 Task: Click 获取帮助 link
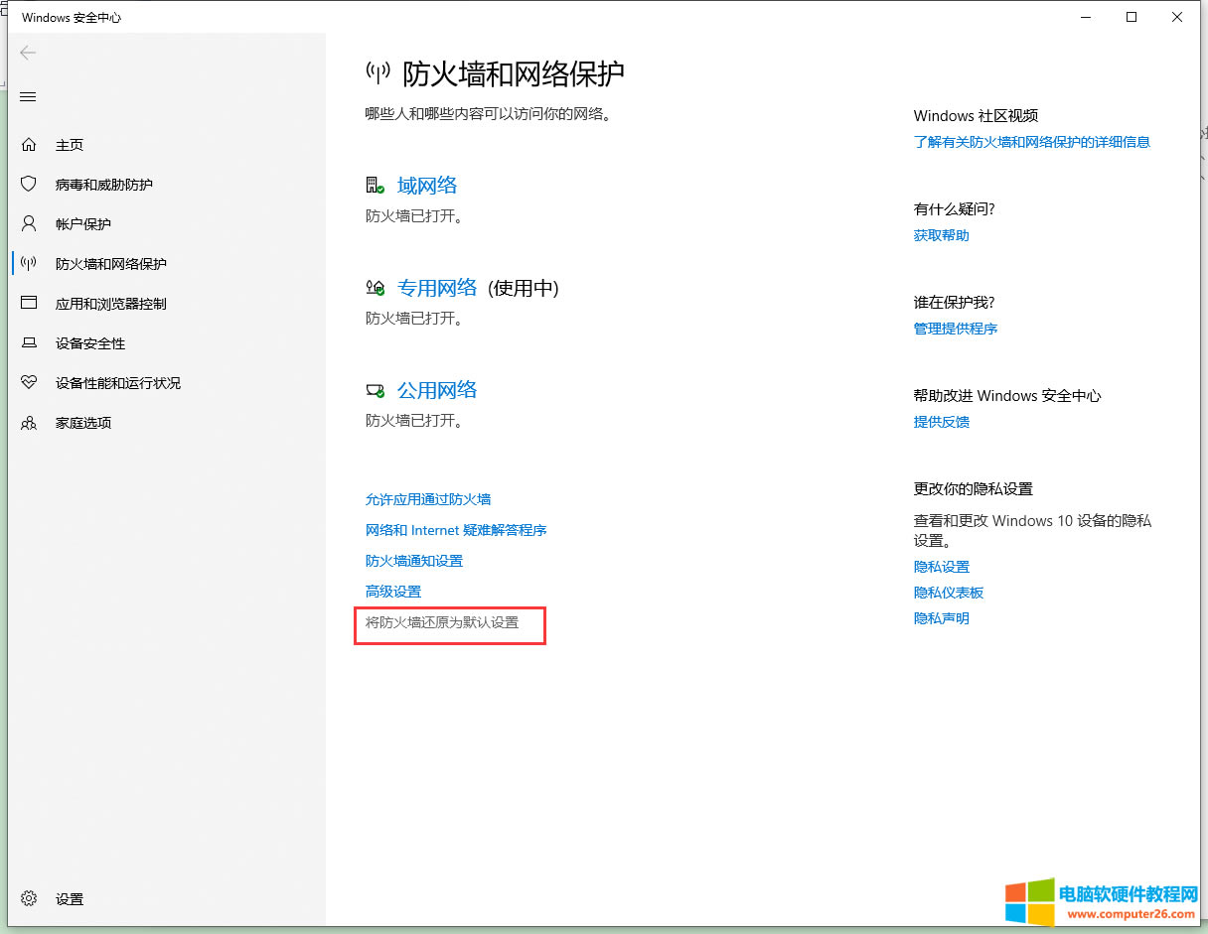click(x=941, y=235)
